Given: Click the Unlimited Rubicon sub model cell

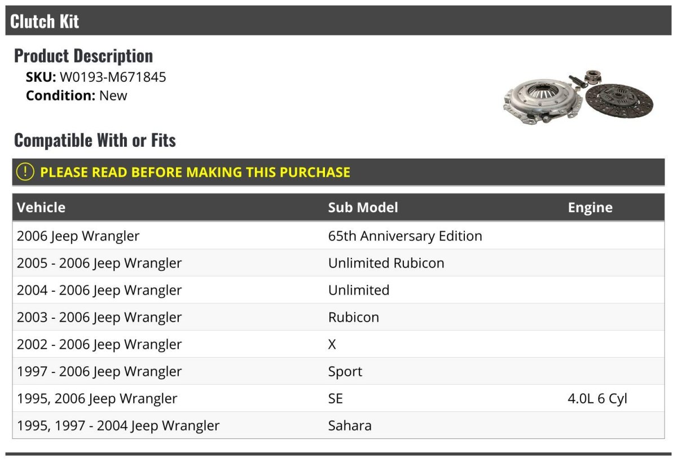Looking at the screenshot, I should click(386, 263).
